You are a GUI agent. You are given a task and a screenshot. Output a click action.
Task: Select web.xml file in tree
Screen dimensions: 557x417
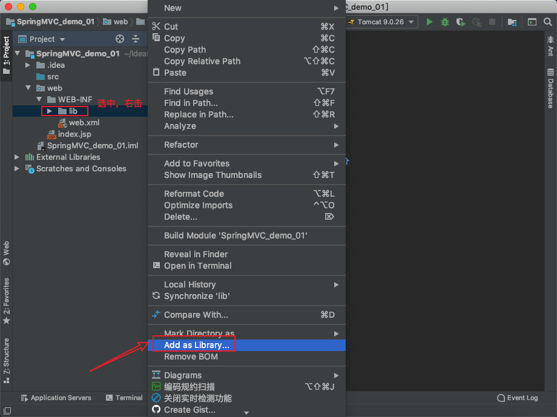click(x=79, y=122)
